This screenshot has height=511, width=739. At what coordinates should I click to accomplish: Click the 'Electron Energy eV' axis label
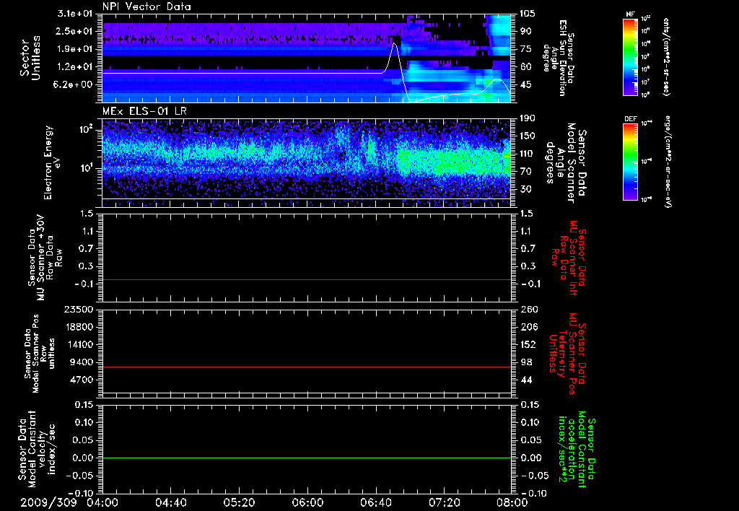click(x=53, y=162)
